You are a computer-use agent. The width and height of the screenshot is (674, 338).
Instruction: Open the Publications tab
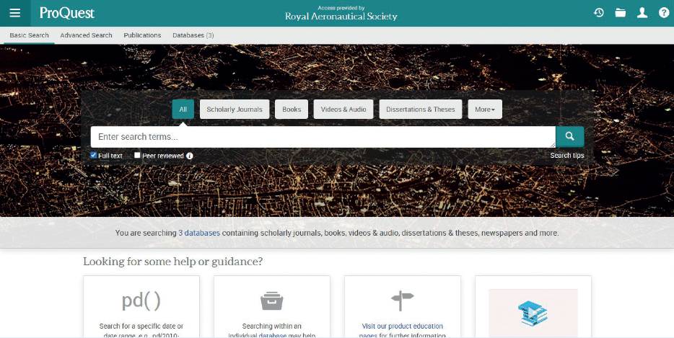(x=142, y=35)
